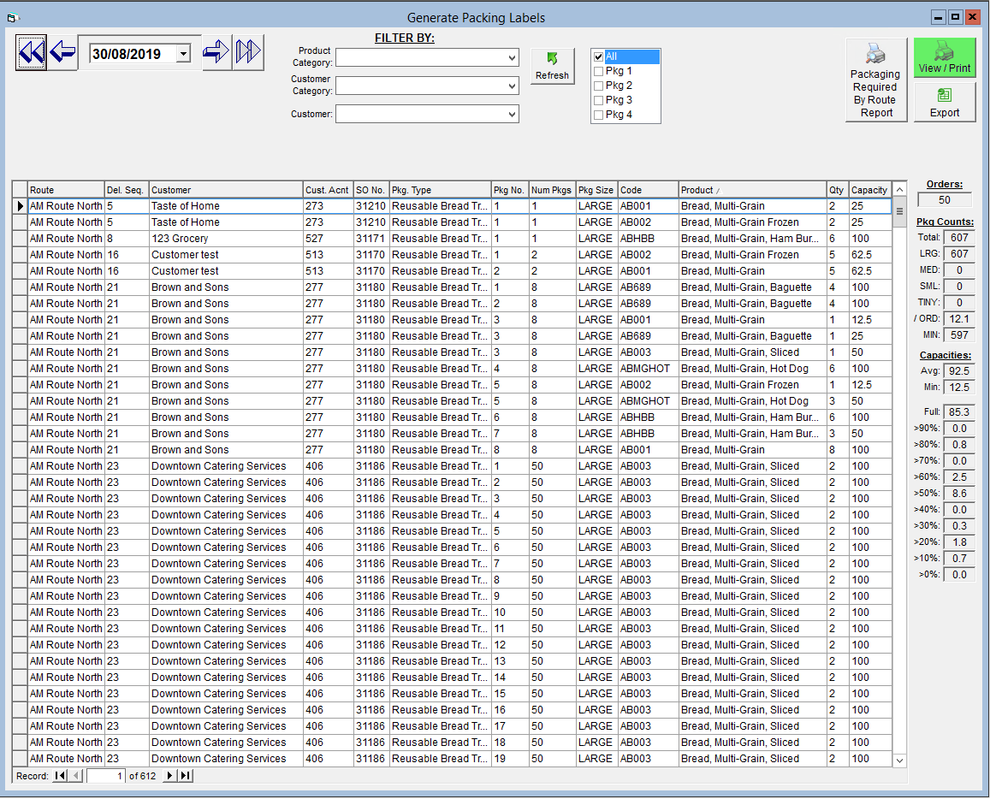The image size is (990, 799).
Task: Click the Min capacity field showing 12.5
Action: click(x=959, y=387)
